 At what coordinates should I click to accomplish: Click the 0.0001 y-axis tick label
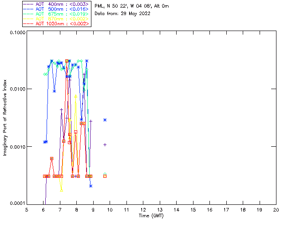point(18,204)
